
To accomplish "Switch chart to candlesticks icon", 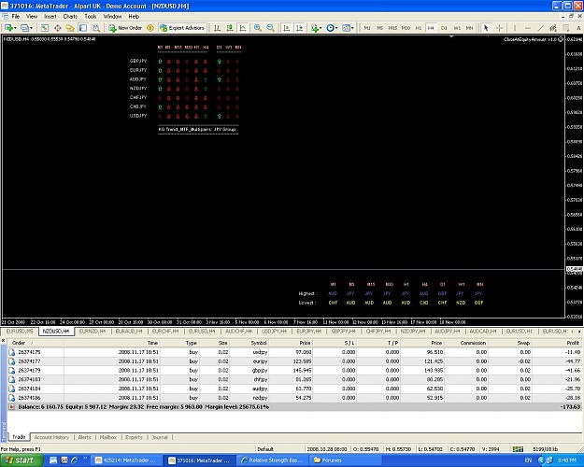I will tap(230, 28).
